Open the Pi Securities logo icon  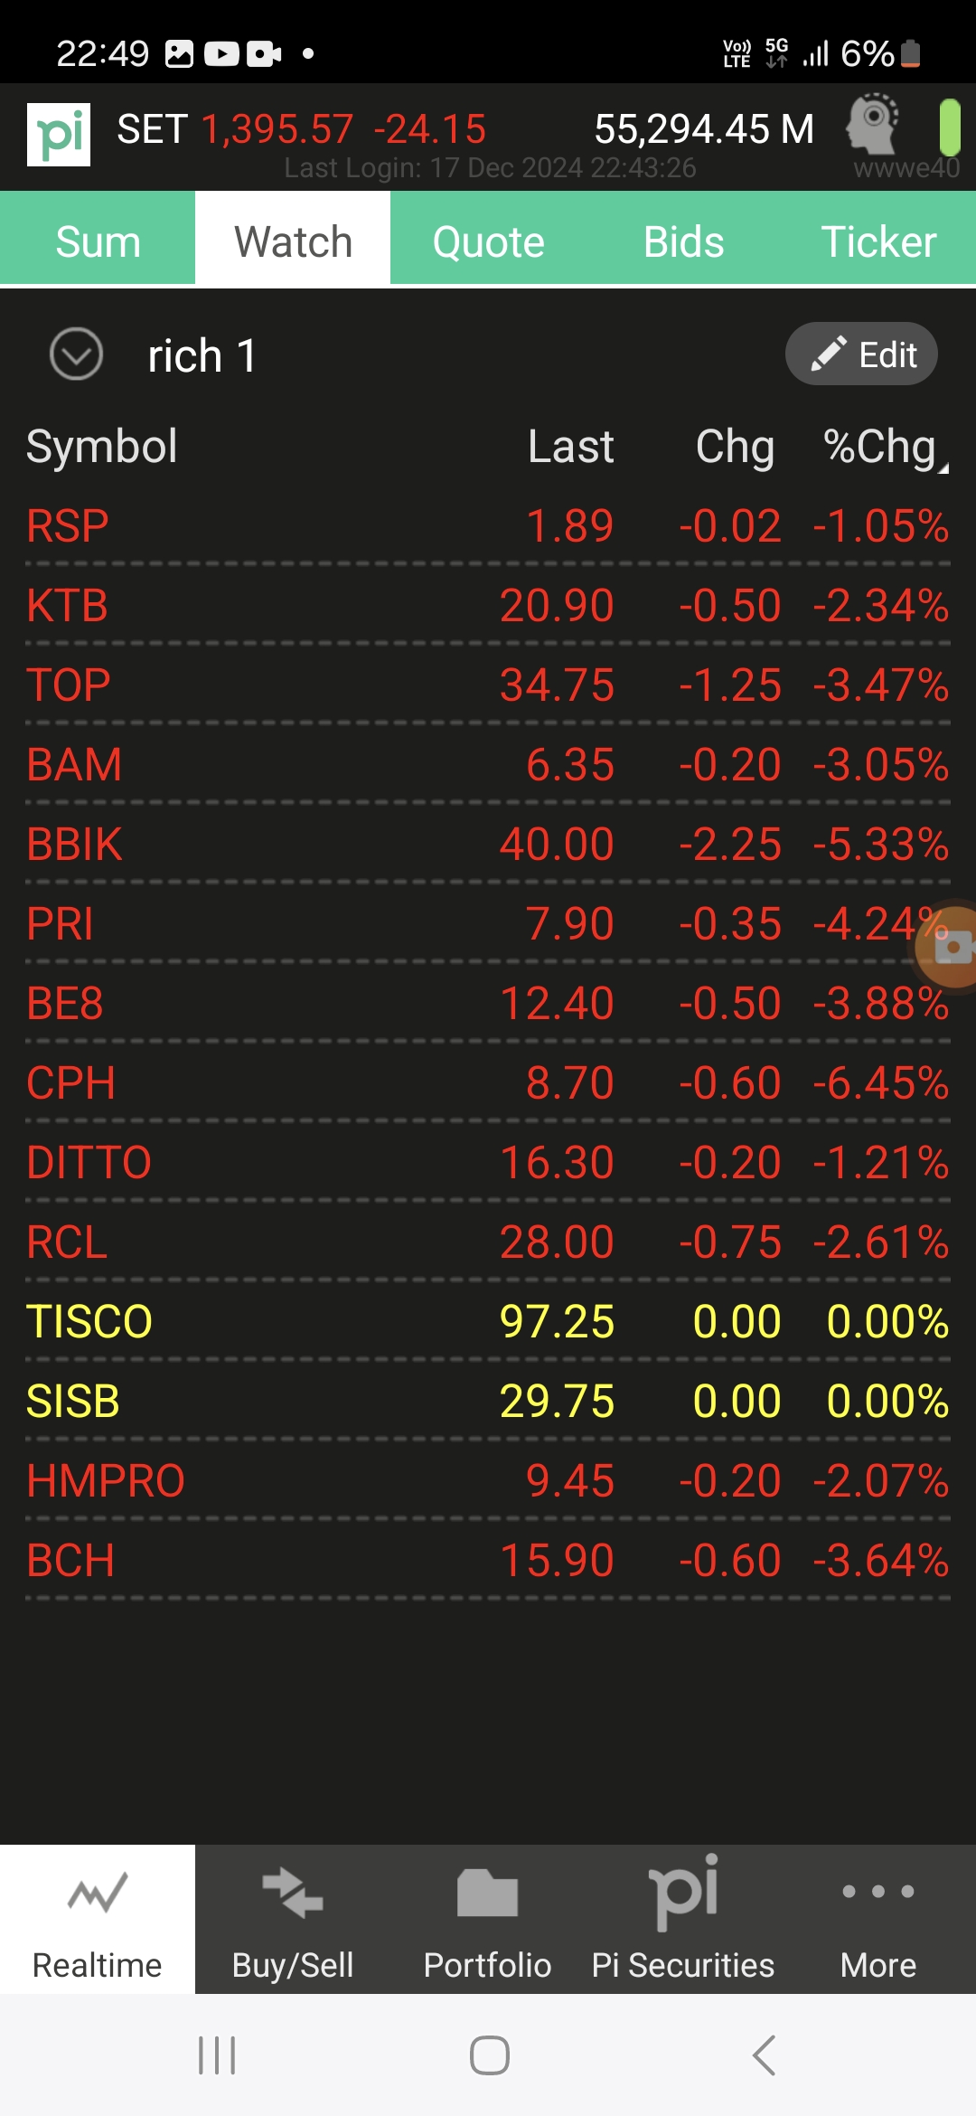point(684,1891)
